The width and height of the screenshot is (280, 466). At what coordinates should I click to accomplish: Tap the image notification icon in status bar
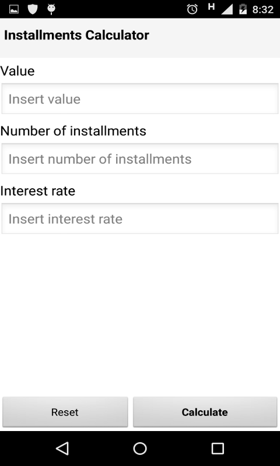[14, 9]
